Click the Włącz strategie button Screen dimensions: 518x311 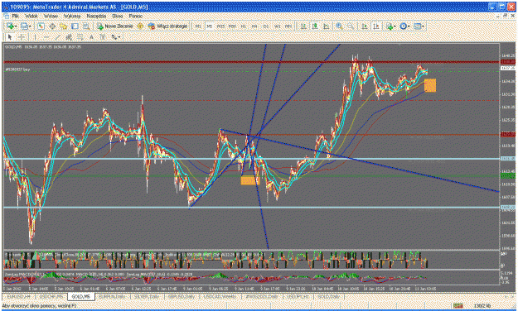[167, 26]
